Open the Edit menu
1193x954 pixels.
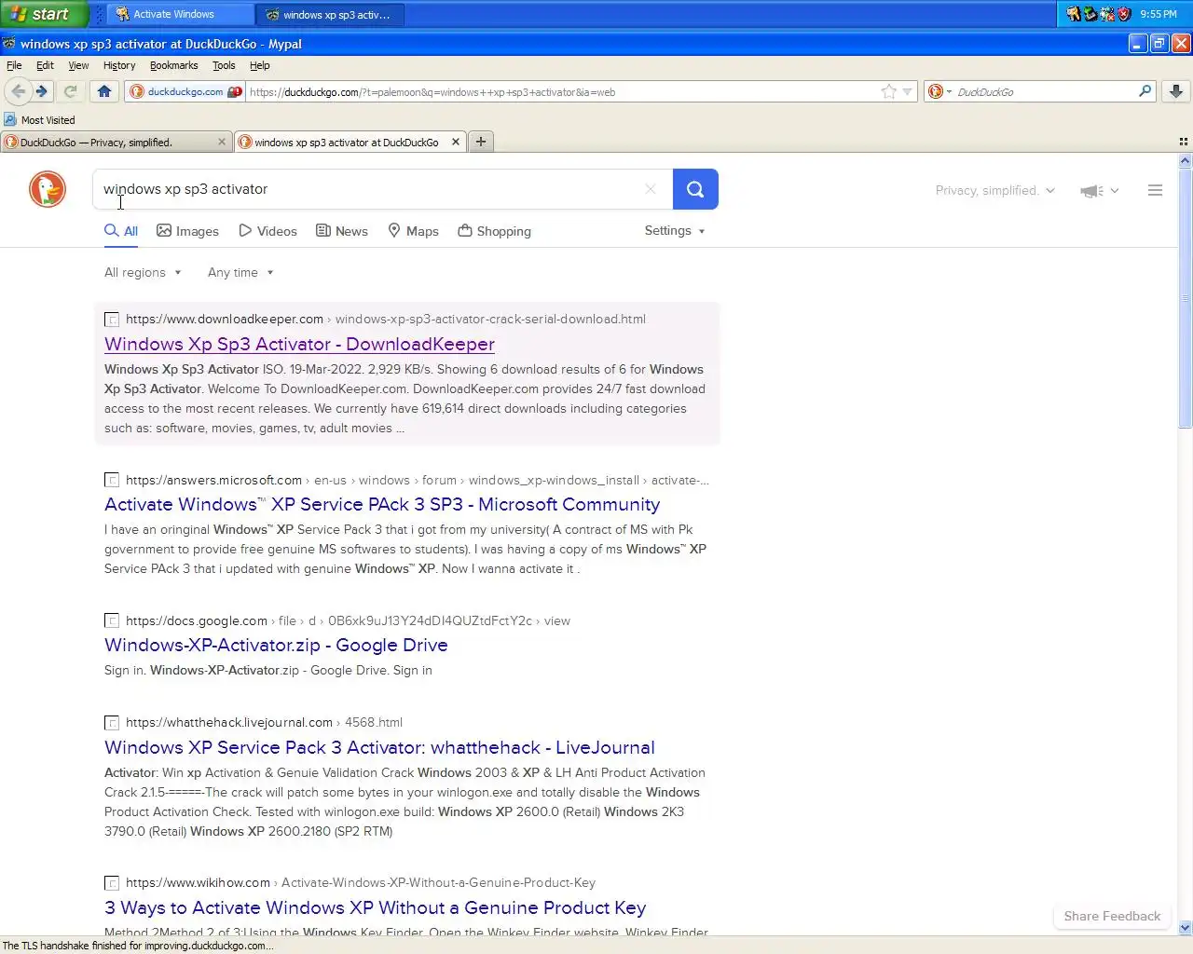pos(45,65)
